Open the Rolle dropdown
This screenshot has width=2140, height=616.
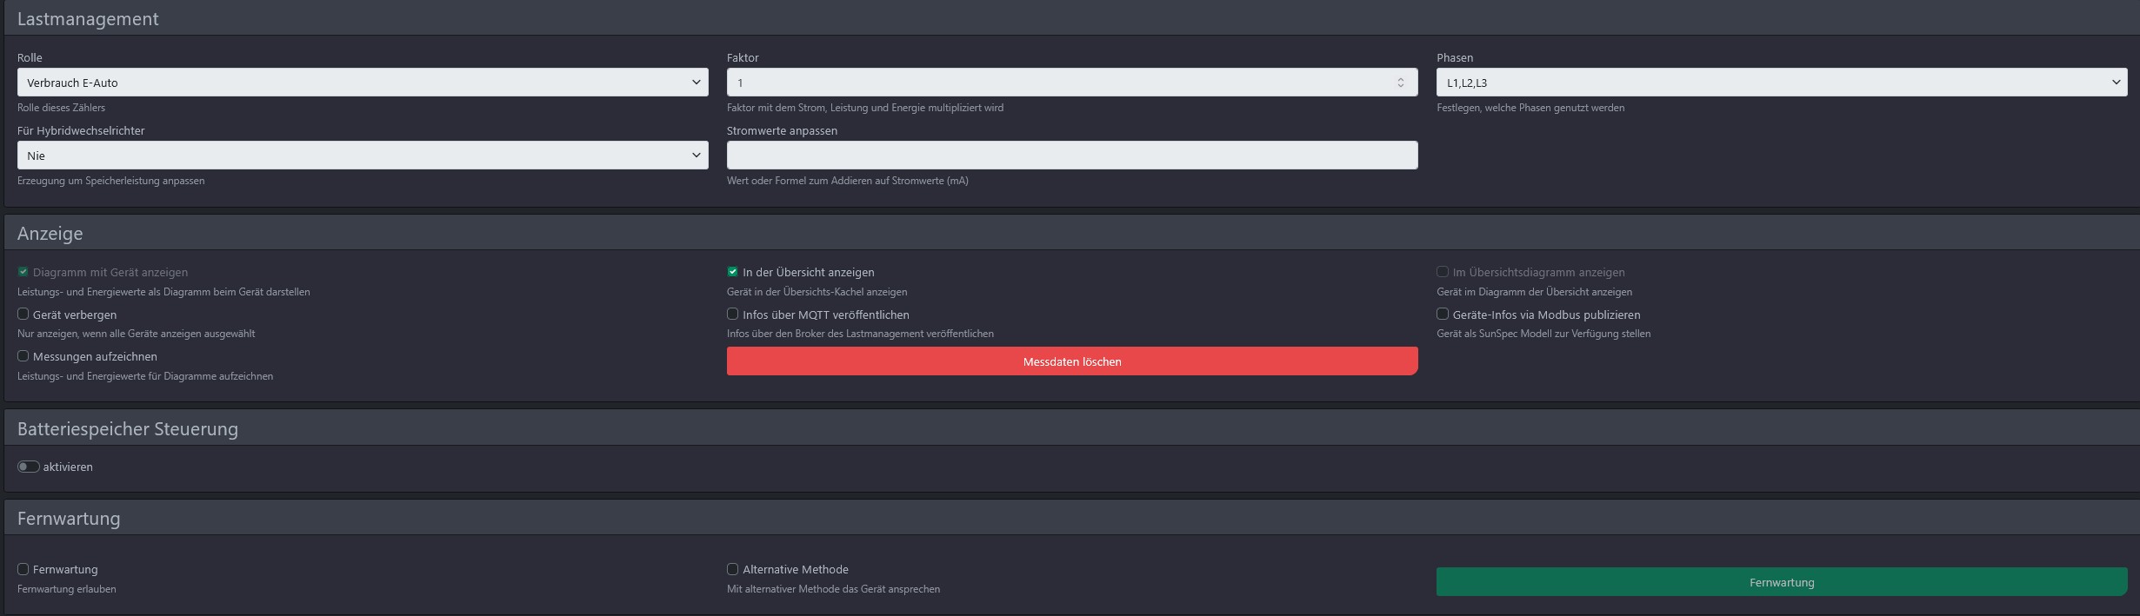pos(362,83)
